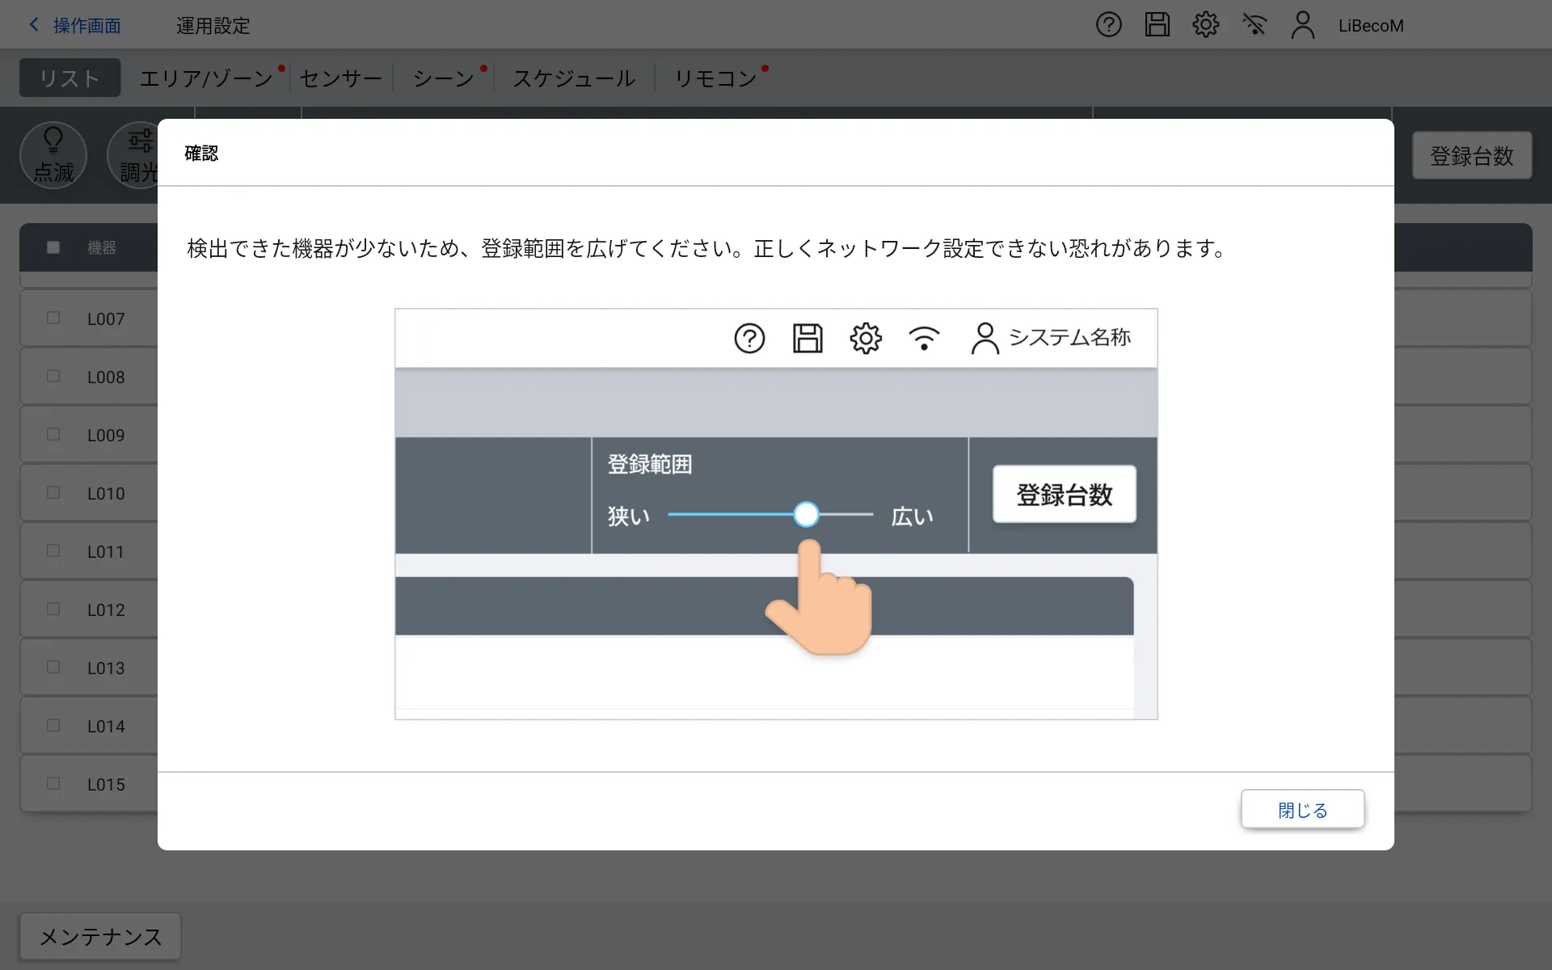The image size is (1552, 970).
Task: Select the スケジュール tab
Action: click(x=574, y=78)
